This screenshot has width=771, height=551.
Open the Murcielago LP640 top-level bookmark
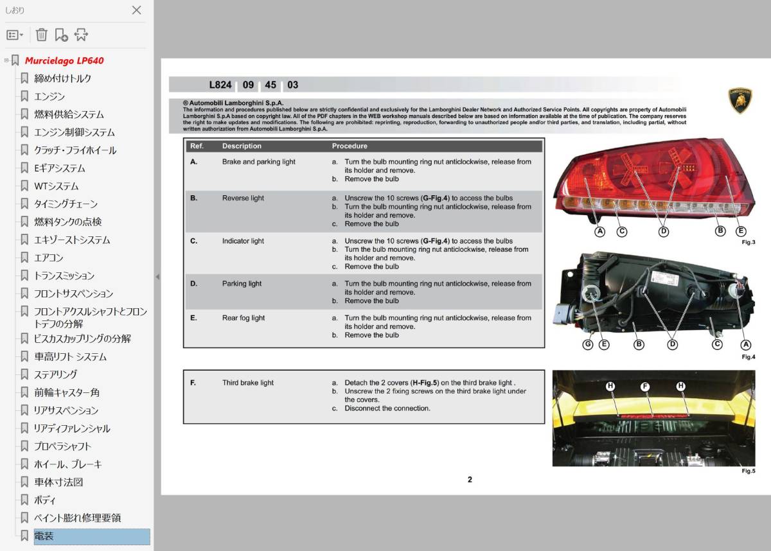point(64,60)
